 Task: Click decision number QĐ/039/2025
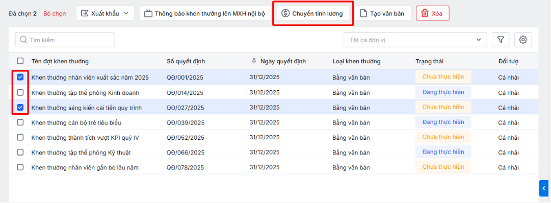click(185, 123)
